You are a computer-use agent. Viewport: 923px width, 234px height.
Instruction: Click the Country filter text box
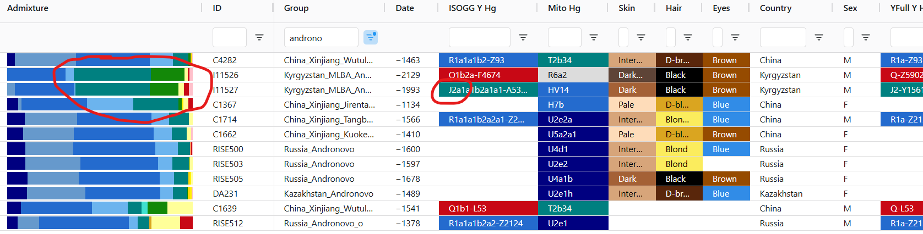[x=783, y=37]
